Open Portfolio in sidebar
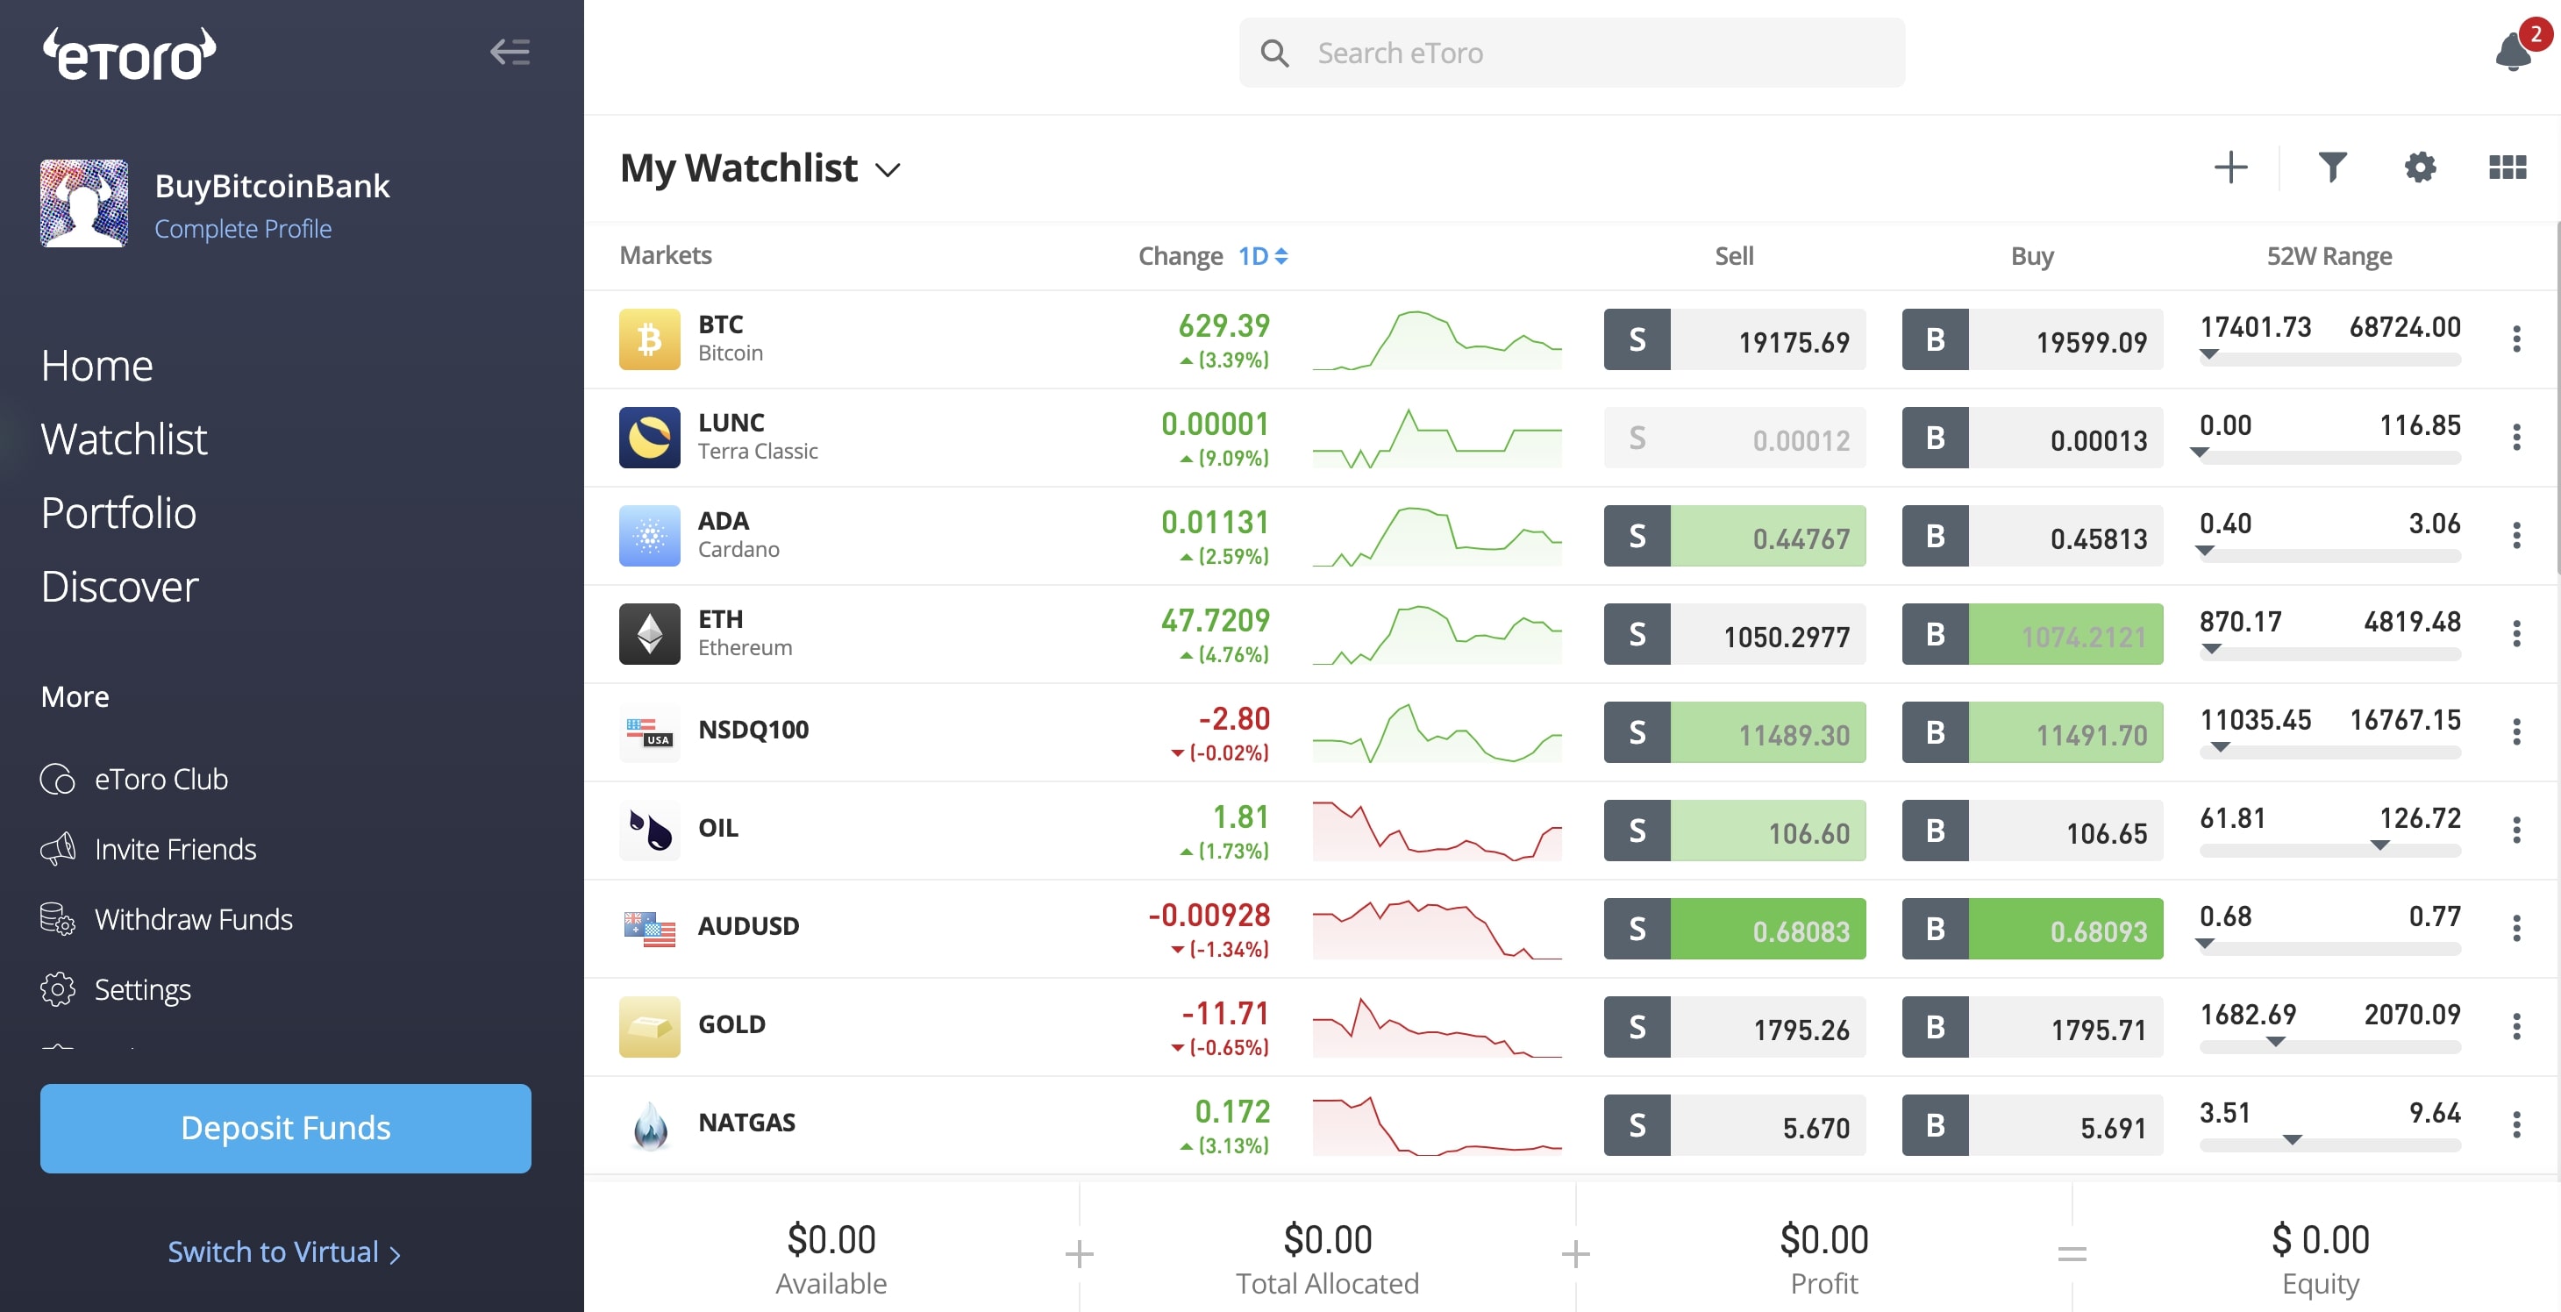2561x1312 pixels. pyautogui.click(x=118, y=513)
